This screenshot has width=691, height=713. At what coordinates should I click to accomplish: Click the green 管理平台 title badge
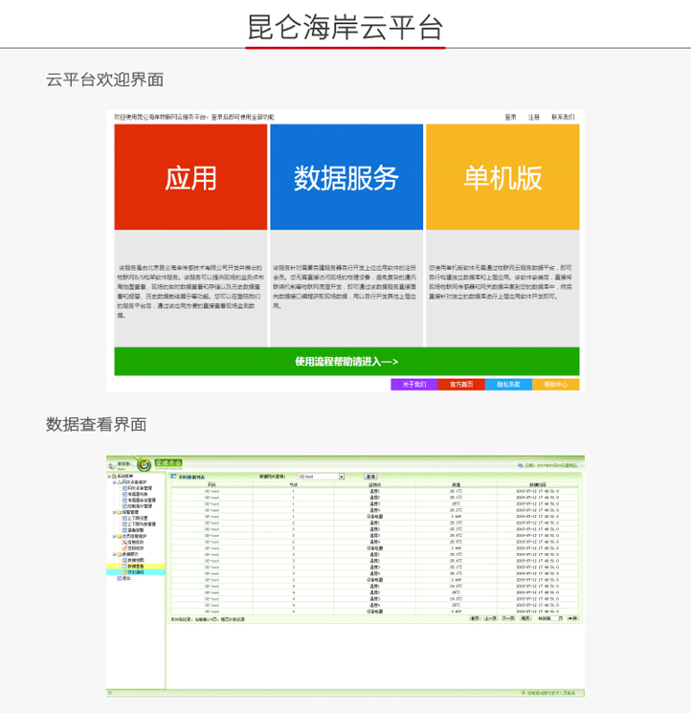(x=168, y=463)
